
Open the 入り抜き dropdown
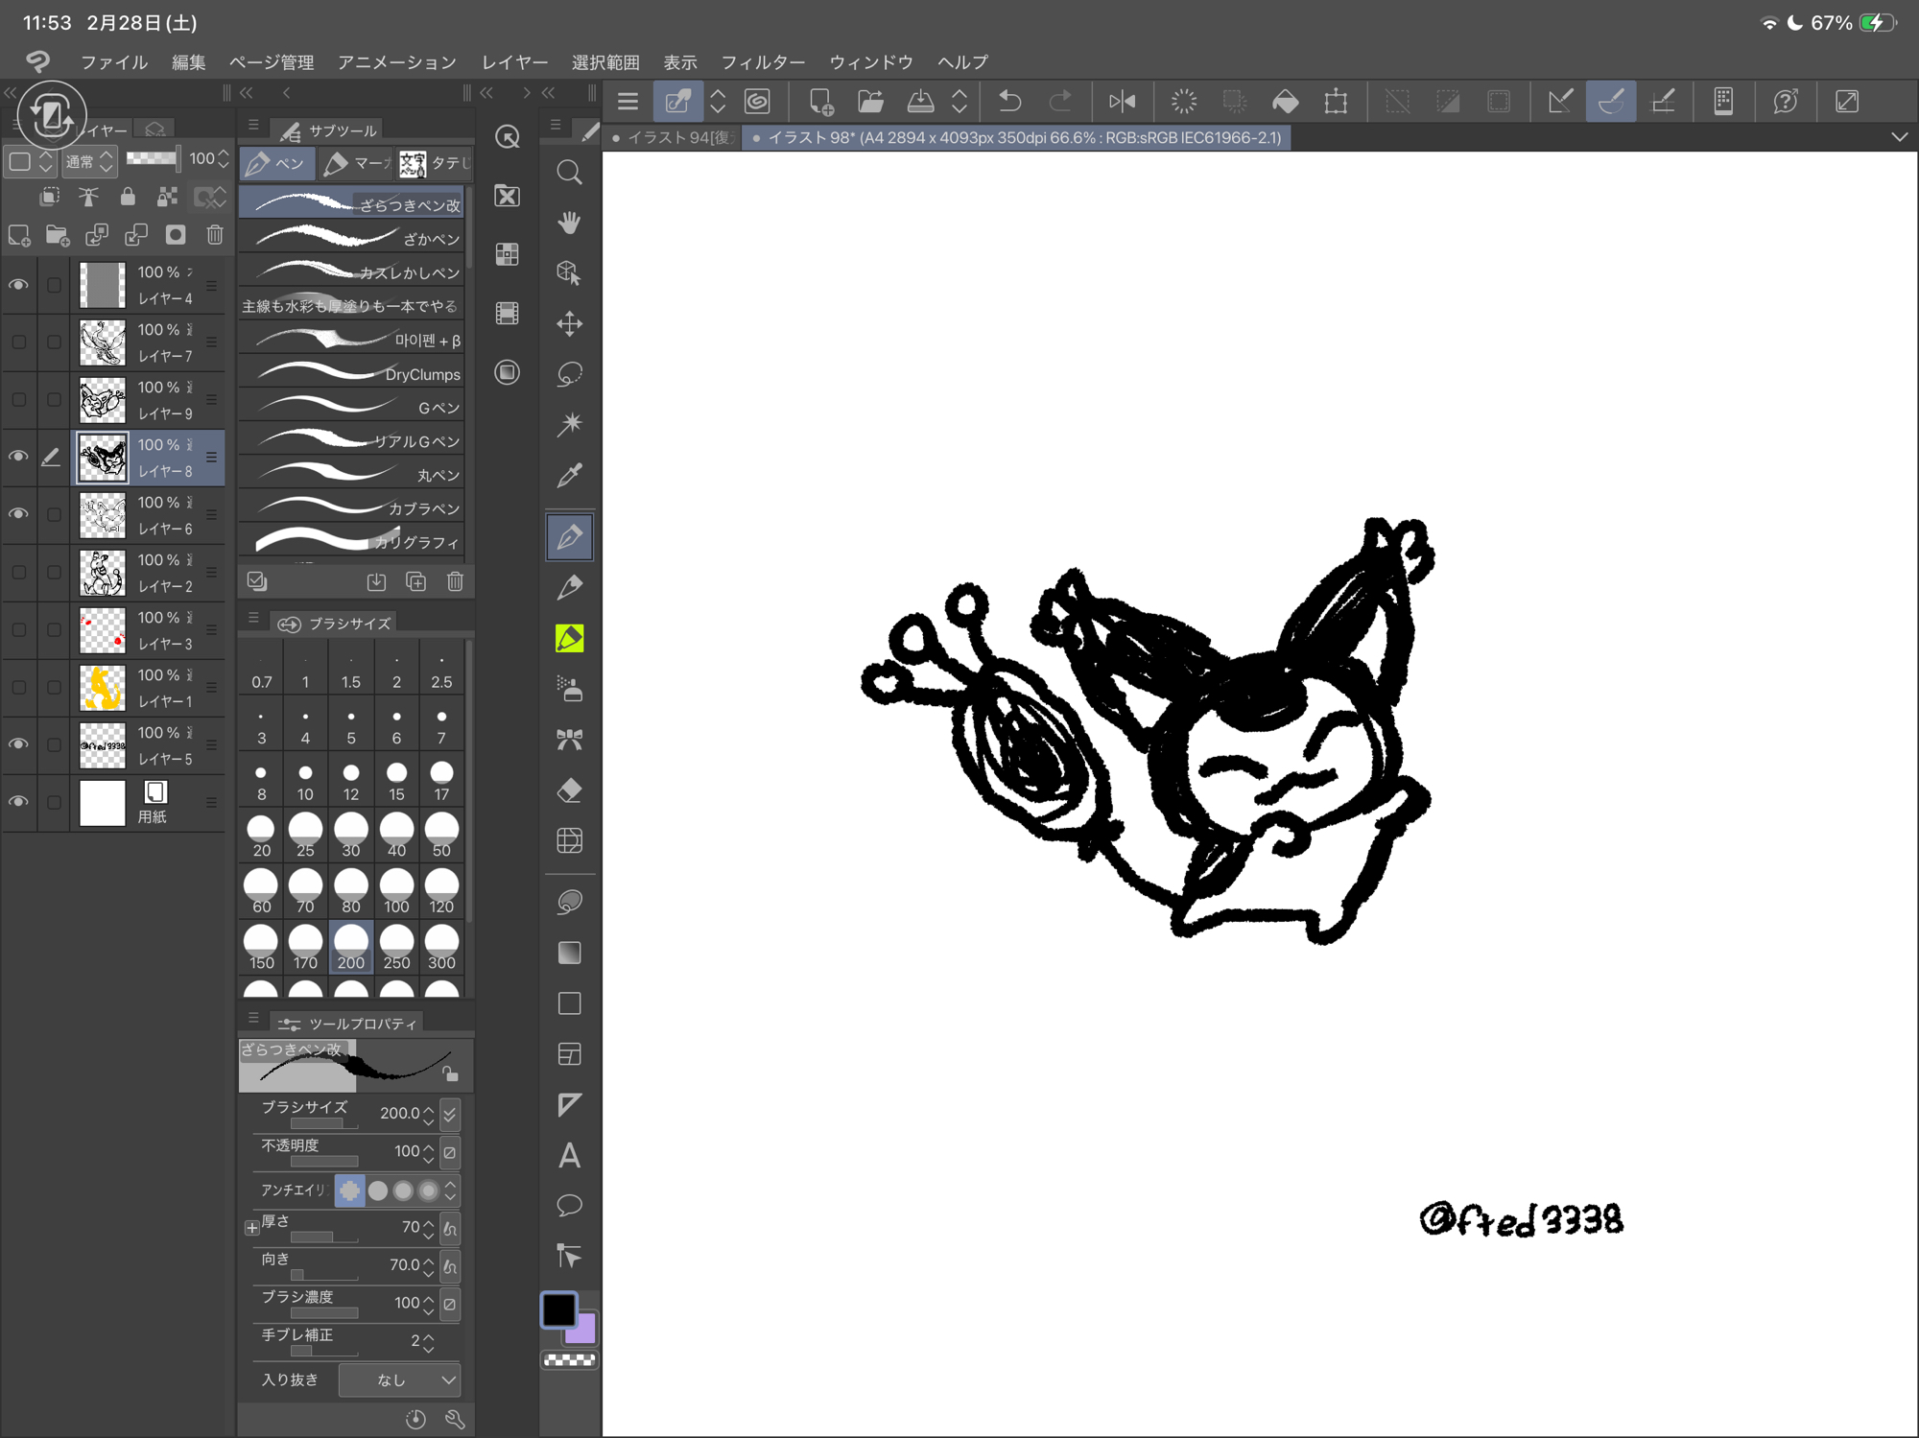point(400,1379)
